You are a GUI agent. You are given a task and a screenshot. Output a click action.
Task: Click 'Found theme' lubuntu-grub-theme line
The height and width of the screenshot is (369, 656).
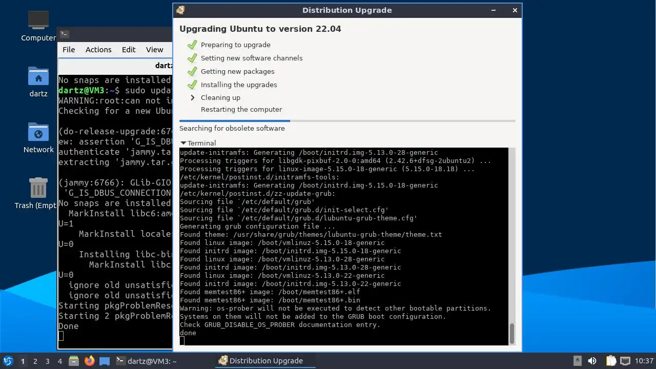click(311, 234)
